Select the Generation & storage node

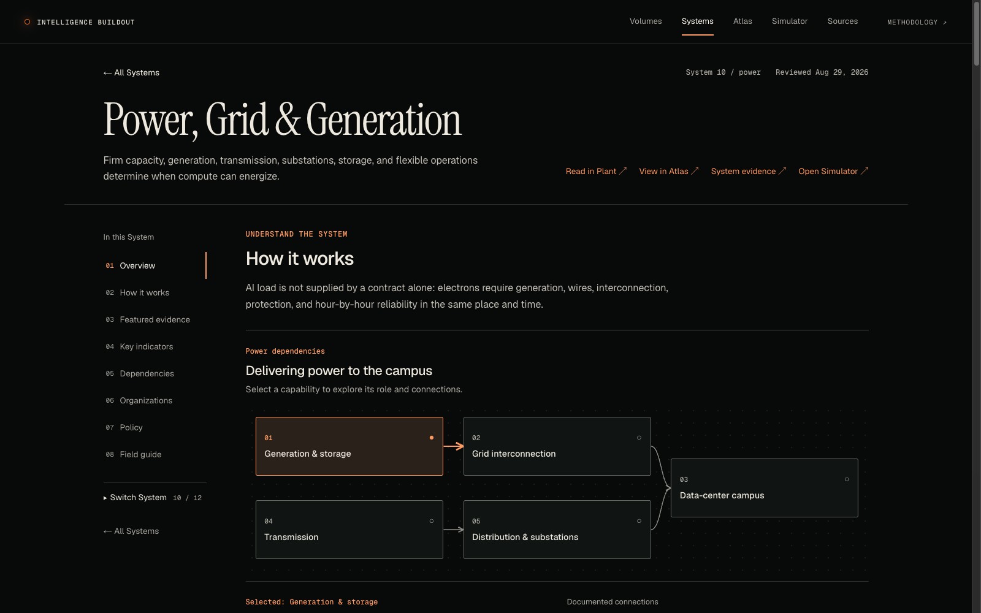(349, 446)
